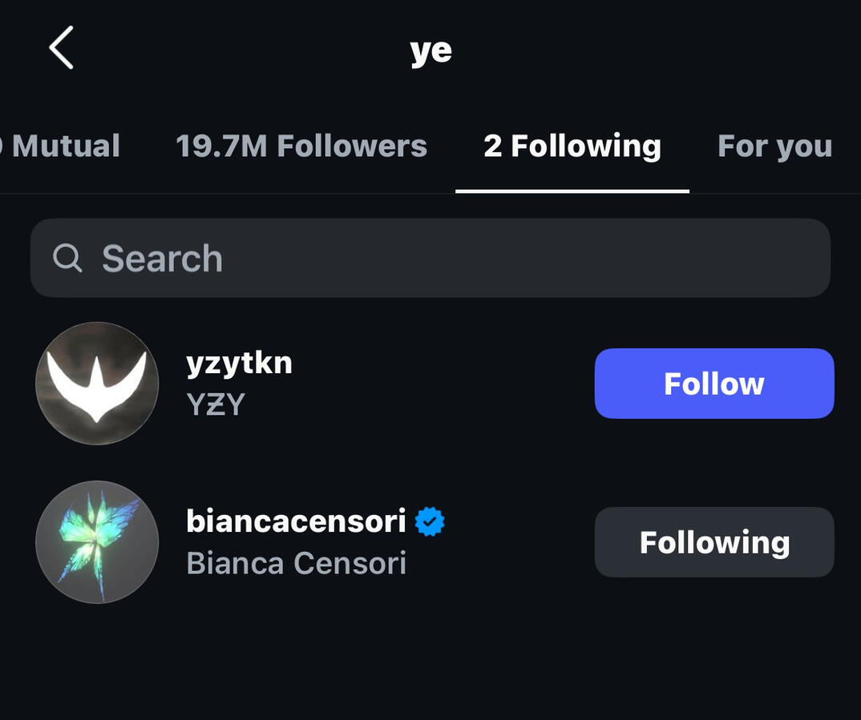The image size is (861, 720).
Task: Open the yzytkn username link
Action: coord(239,363)
